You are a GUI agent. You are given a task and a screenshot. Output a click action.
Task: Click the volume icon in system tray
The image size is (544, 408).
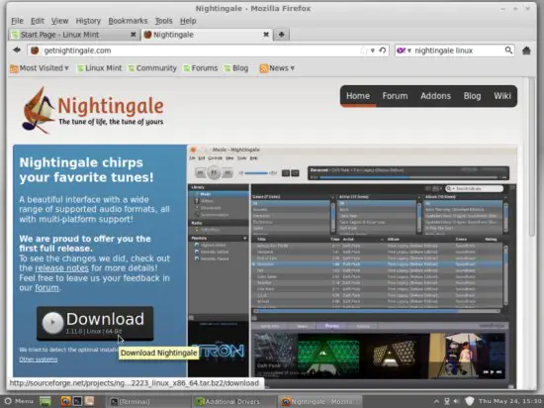tap(457, 401)
